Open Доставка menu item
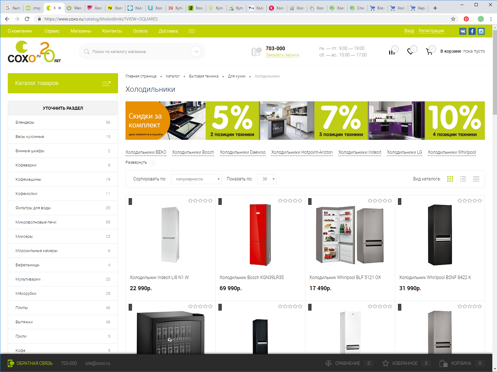Image resolution: width=497 pixels, height=372 pixels. (168, 31)
